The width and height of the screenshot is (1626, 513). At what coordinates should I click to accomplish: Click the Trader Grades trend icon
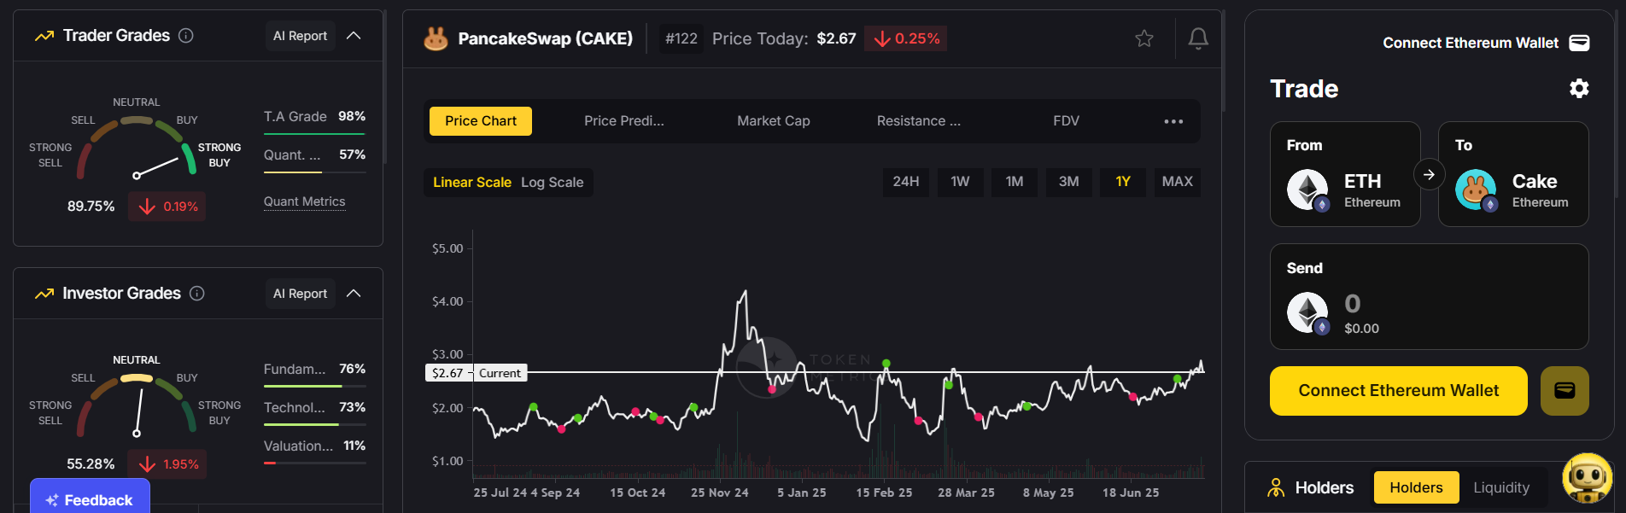(x=44, y=36)
